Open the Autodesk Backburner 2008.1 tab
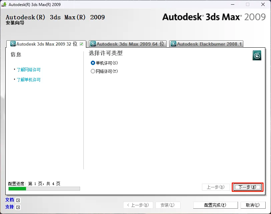Image resolution: width=271 pixels, height=214 pixels. (x=206, y=44)
